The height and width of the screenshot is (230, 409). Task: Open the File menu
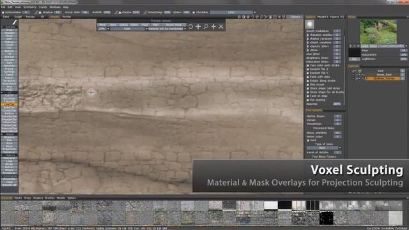click(3, 7)
